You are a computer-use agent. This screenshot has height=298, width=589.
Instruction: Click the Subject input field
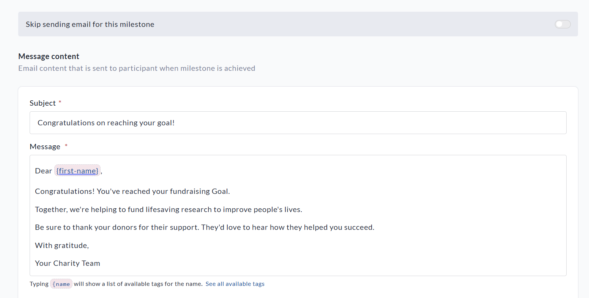pos(298,123)
